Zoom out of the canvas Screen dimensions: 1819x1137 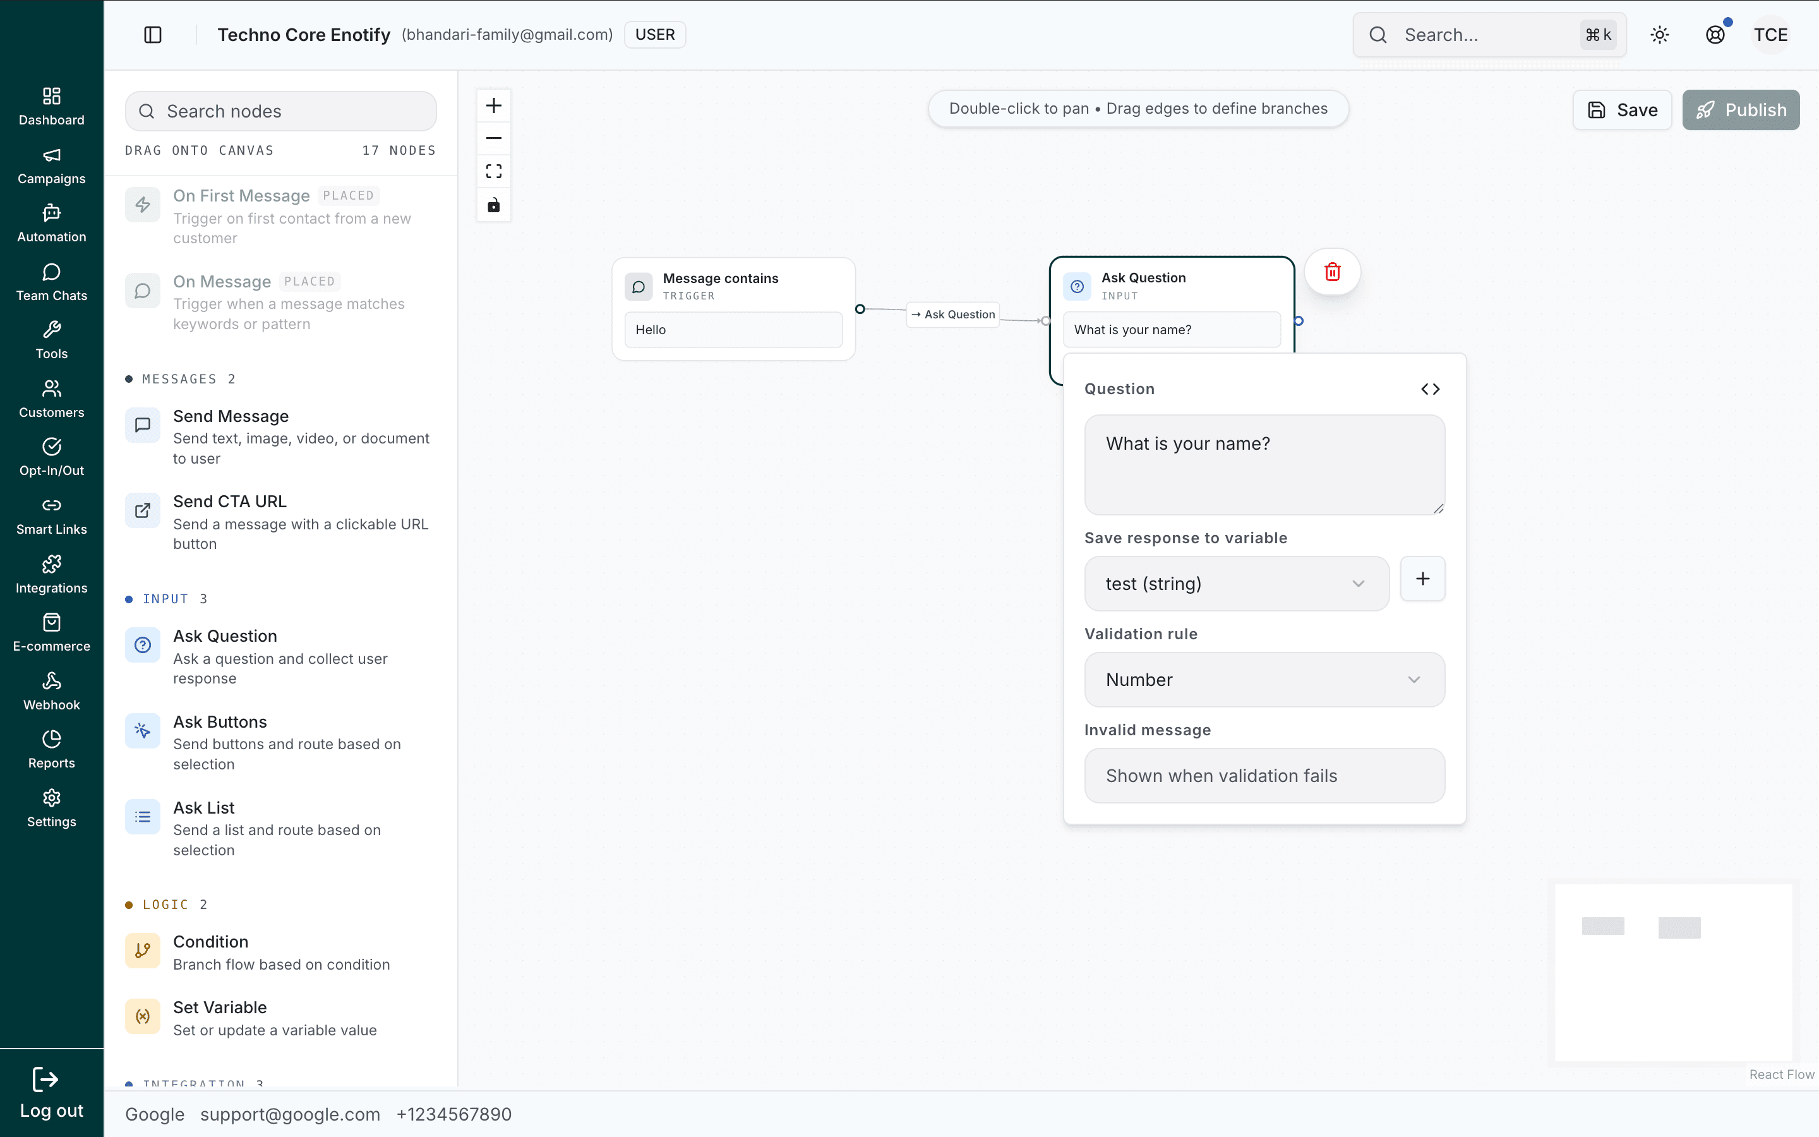[x=494, y=138]
